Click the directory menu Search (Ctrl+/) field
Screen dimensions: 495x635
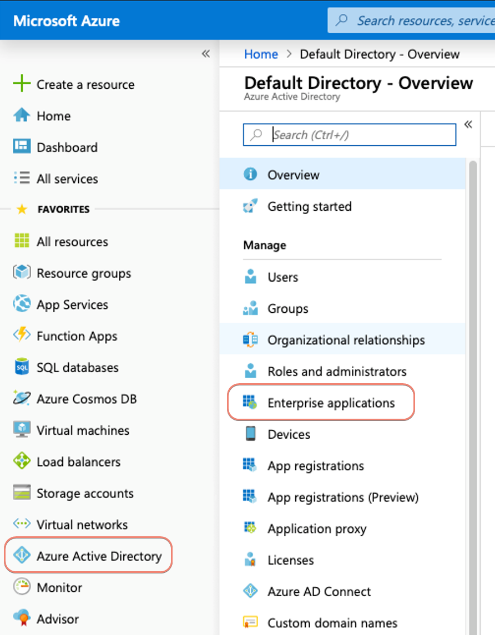(x=350, y=134)
